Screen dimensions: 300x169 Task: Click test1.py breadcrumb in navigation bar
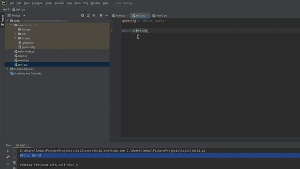point(19,9)
